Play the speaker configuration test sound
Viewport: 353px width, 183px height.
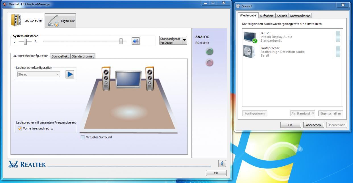(70, 74)
